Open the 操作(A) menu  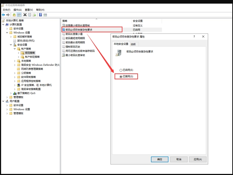coord(17,10)
